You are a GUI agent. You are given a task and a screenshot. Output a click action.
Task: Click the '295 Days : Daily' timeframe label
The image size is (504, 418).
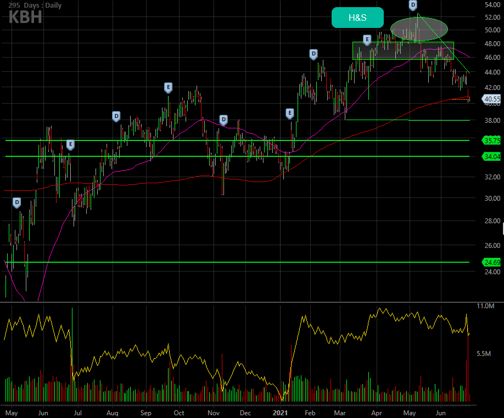[x=35, y=5]
